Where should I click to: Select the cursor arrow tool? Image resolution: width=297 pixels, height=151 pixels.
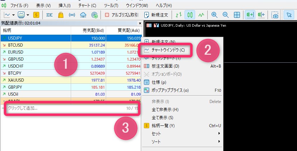click(289, 15)
